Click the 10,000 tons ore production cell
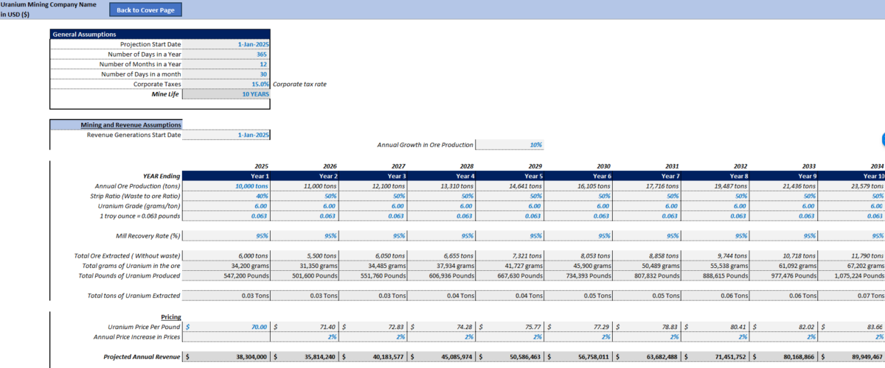The width and height of the screenshot is (885, 368). 226,186
